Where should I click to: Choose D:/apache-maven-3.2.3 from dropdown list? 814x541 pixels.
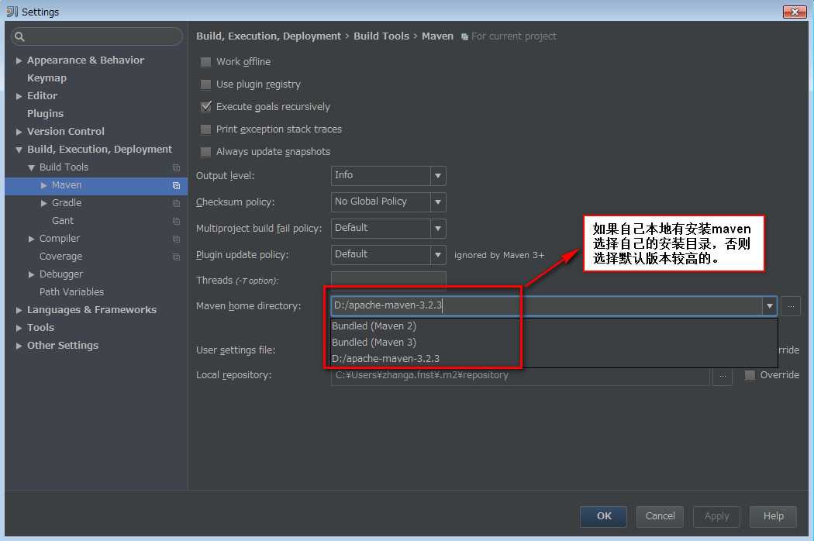(554, 359)
